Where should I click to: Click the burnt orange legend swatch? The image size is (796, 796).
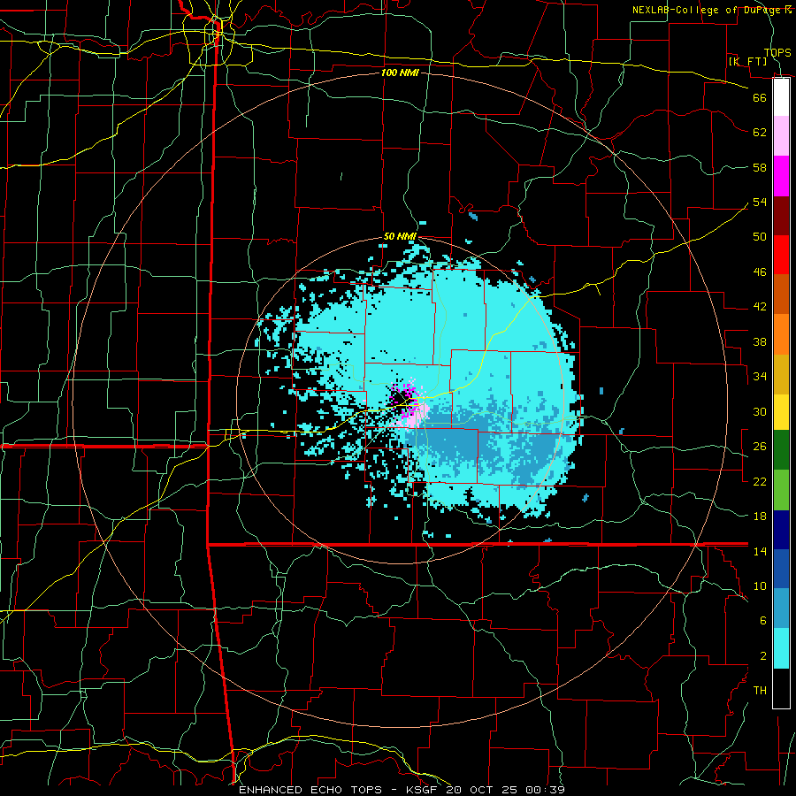(x=781, y=294)
